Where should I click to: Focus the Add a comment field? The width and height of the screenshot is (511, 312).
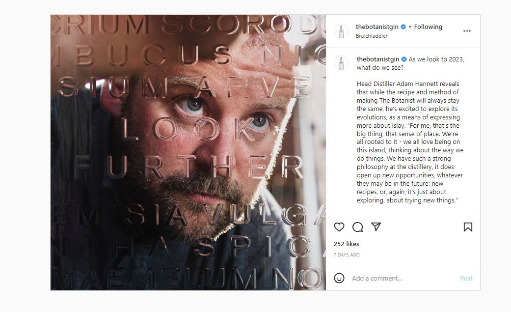[403, 279]
